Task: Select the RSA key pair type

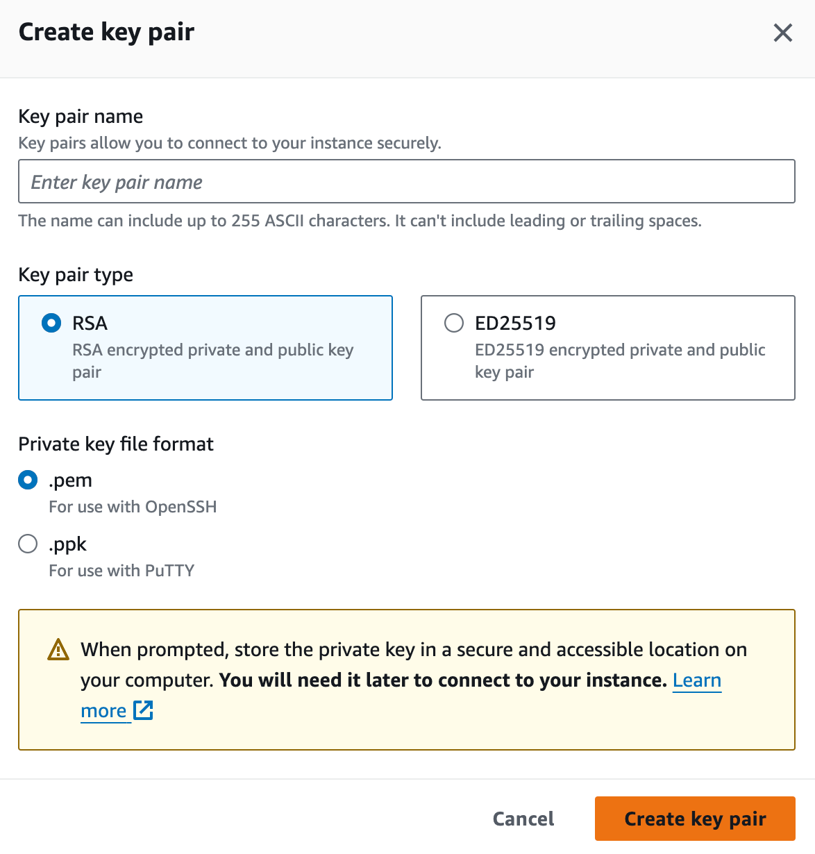Action: point(51,323)
